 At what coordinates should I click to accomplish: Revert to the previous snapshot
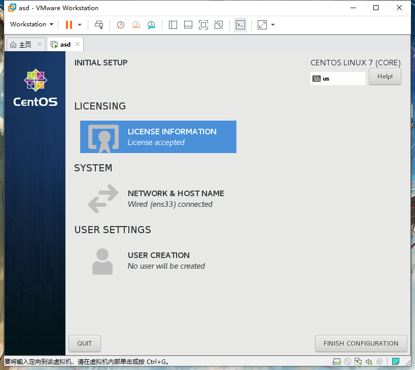(x=136, y=25)
